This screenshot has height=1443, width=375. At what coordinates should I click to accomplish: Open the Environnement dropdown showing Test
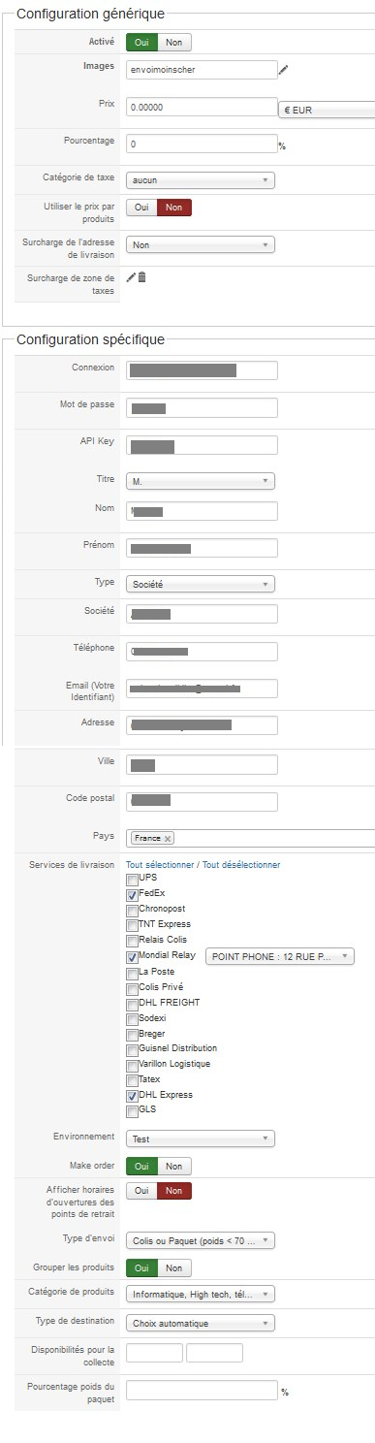[x=201, y=1138]
